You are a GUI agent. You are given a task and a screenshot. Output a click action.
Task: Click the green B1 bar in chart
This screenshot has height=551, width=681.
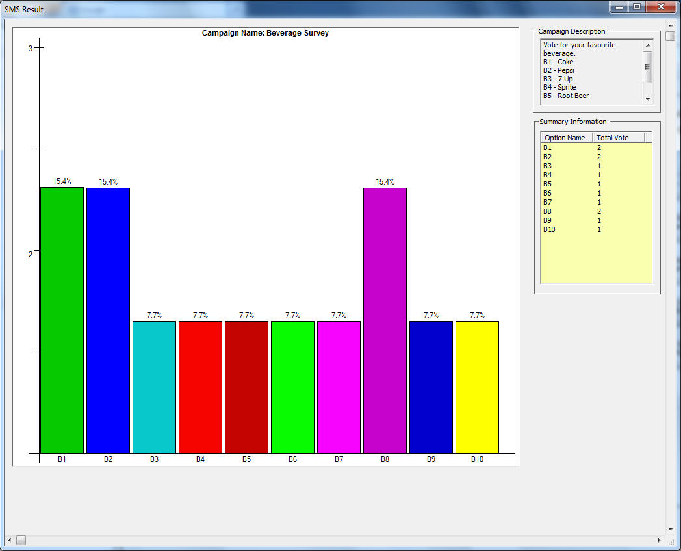click(62, 320)
